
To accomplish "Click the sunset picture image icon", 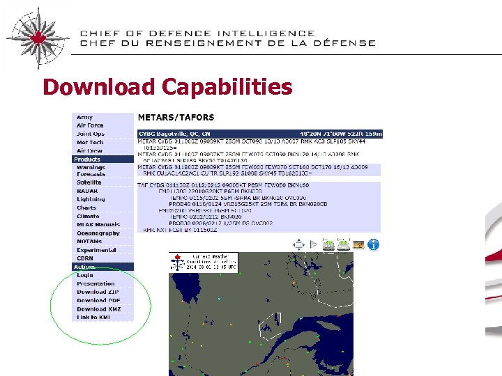I will pos(358,245).
